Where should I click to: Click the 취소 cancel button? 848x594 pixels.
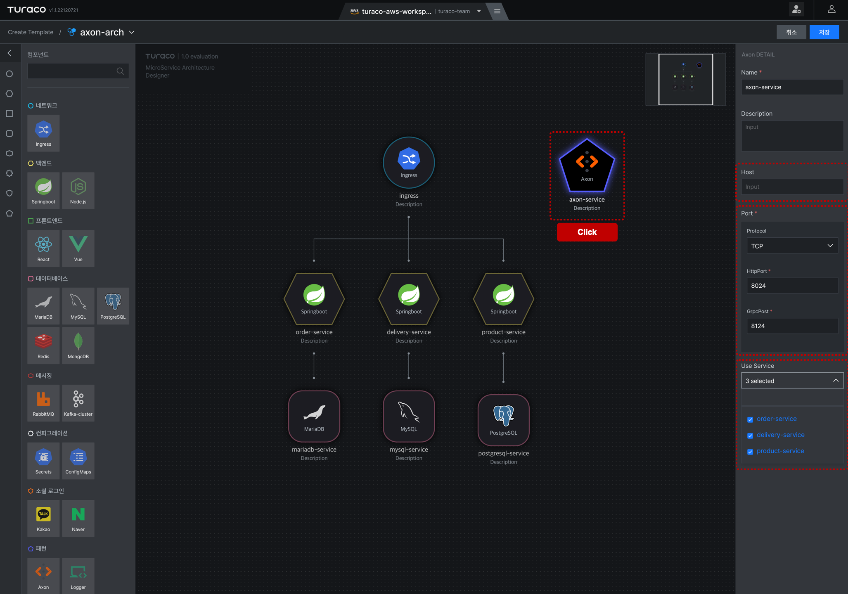tap(791, 32)
